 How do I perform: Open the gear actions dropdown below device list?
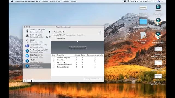click(32, 81)
